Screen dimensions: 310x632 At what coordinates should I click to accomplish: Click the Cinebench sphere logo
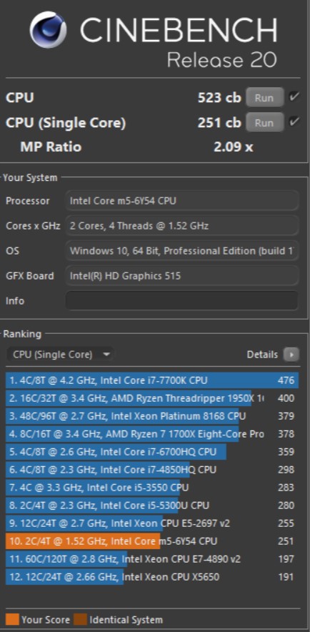[48, 30]
